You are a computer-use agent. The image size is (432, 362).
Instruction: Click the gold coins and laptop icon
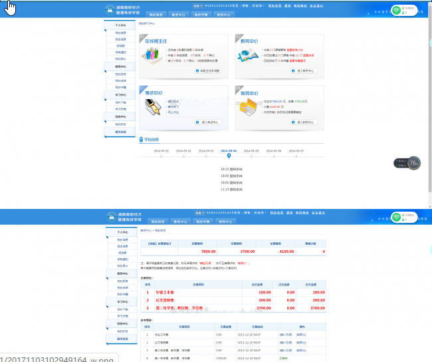tap(249, 107)
